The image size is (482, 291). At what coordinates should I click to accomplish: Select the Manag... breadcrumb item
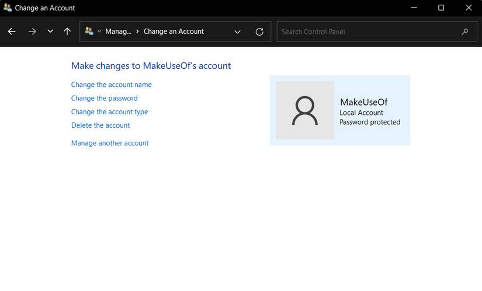[x=118, y=31]
